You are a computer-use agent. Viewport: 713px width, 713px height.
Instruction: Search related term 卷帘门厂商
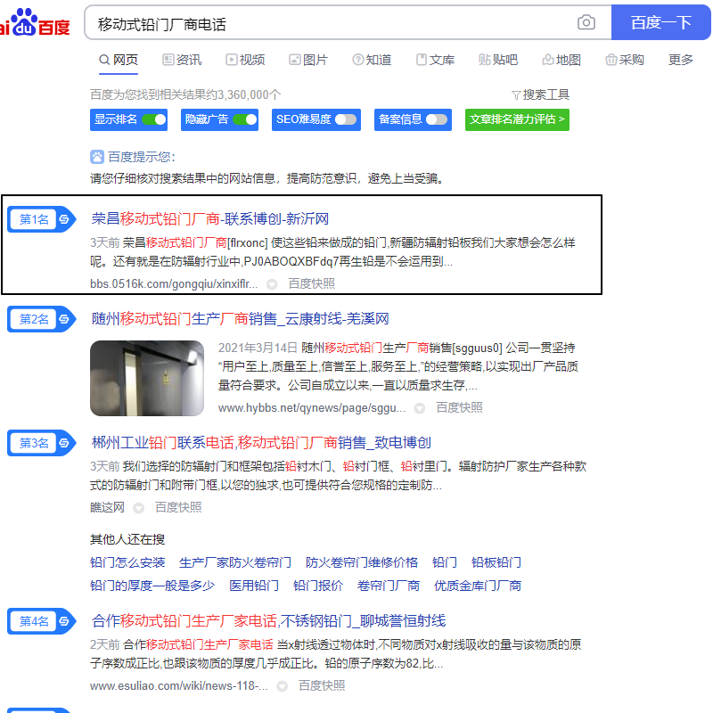tap(389, 586)
